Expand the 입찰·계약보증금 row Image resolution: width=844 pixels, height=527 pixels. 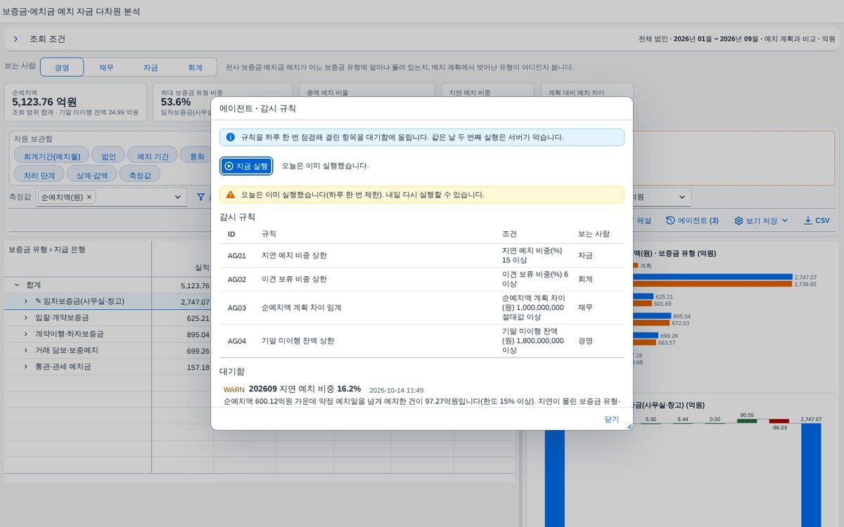26,318
